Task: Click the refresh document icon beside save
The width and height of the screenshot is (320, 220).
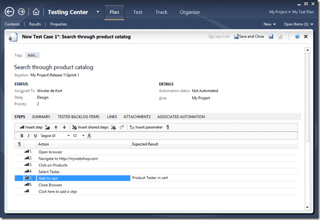Action: point(280,37)
